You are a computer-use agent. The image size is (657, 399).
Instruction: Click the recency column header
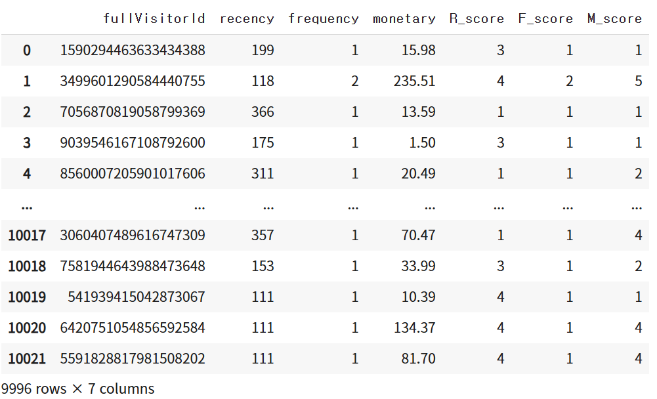(247, 19)
